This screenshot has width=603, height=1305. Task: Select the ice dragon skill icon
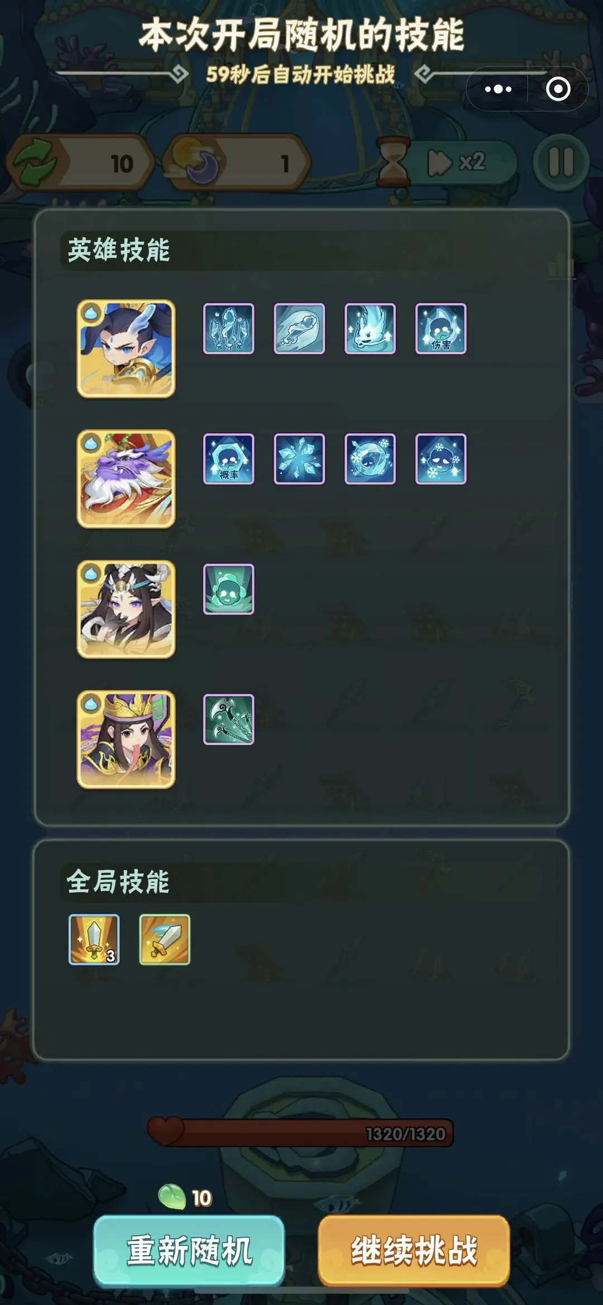point(370,328)
